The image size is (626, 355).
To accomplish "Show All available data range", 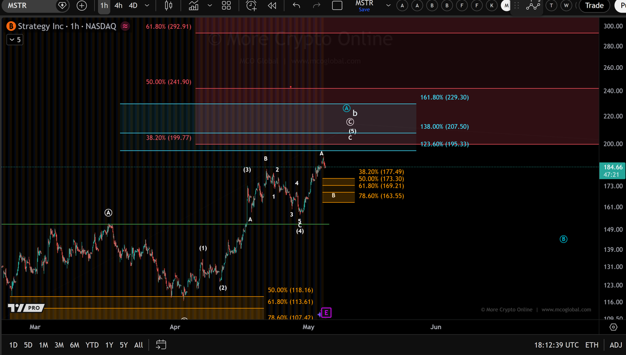I will coord(138,345).
